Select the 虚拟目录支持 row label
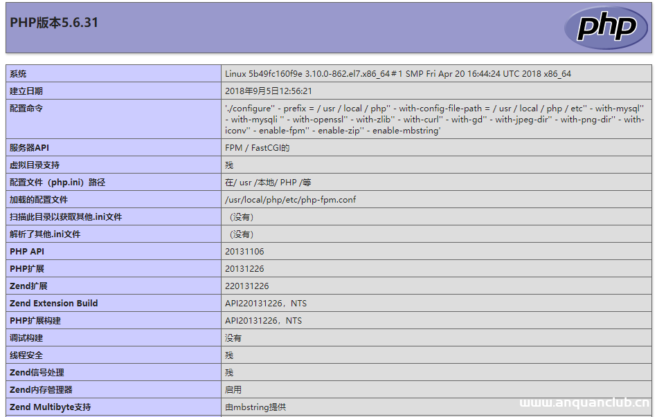The height and width of the screenshot is (417, 657). pyautogui.click(x=35, y=165)
